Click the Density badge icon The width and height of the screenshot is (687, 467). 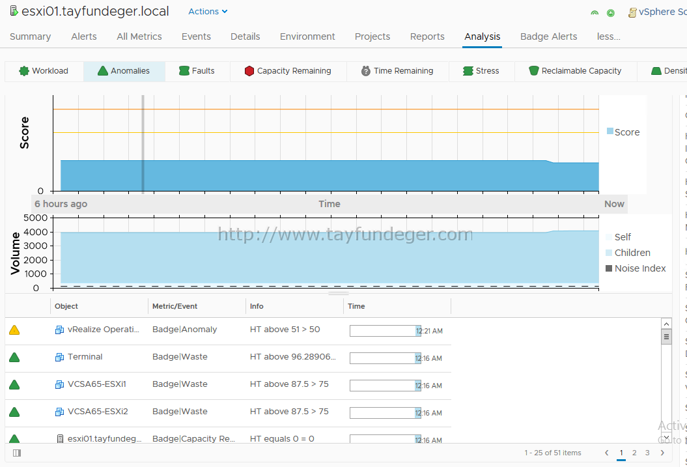(656, 71)
